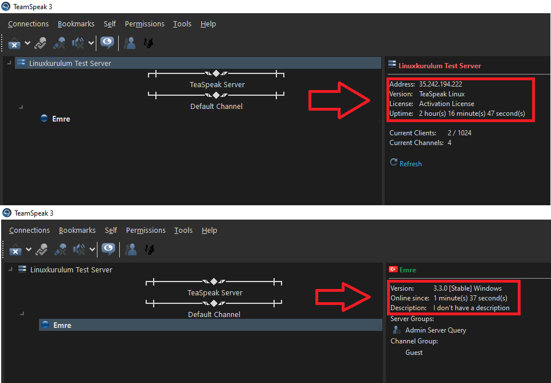
Task: Click Refresh link in server info panel
Action: coord(411,164)
